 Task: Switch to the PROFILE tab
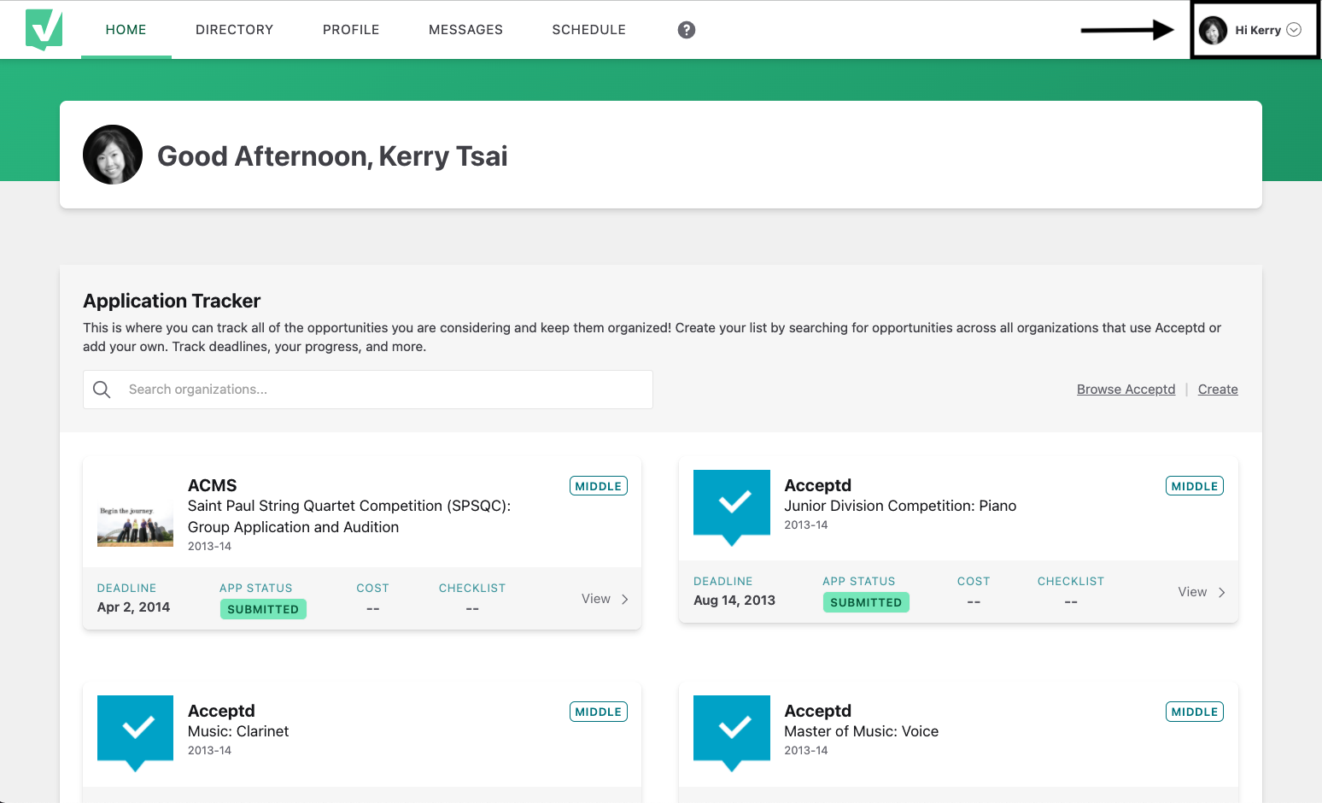(x=351, y=30)
